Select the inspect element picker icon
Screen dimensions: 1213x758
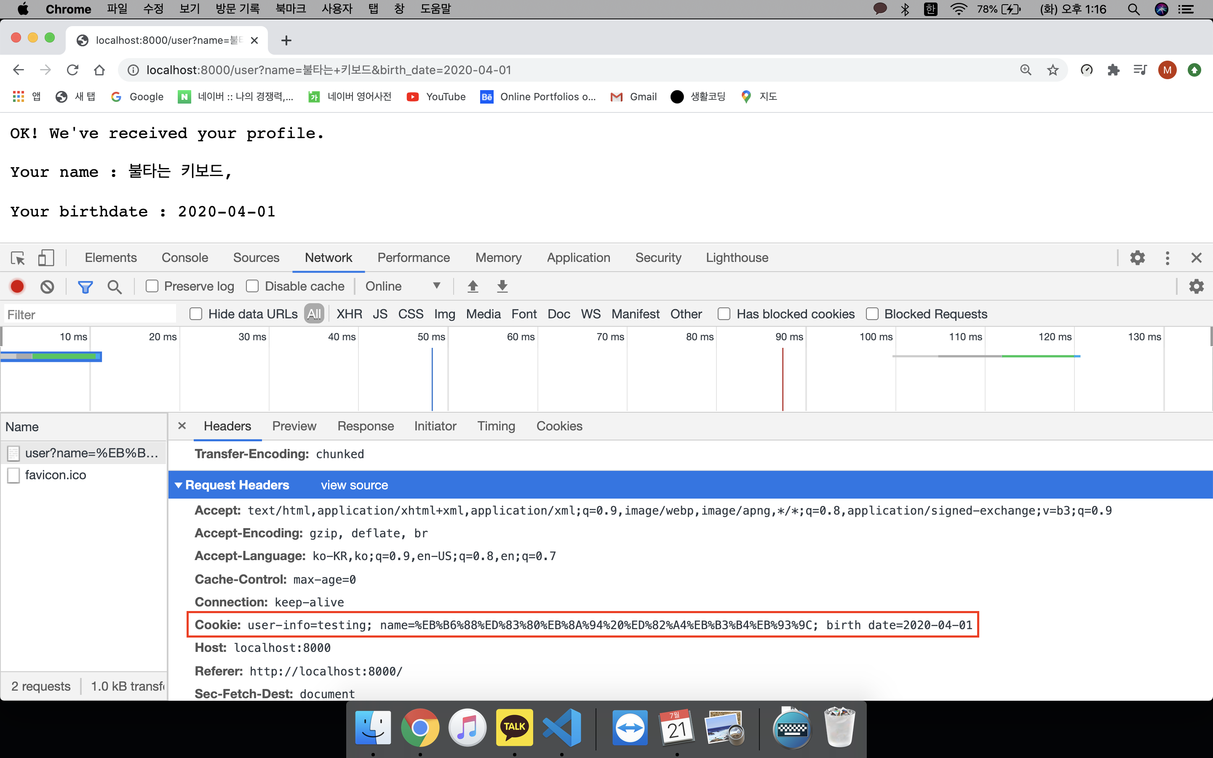pyautogui.click(x=18, y=258)
